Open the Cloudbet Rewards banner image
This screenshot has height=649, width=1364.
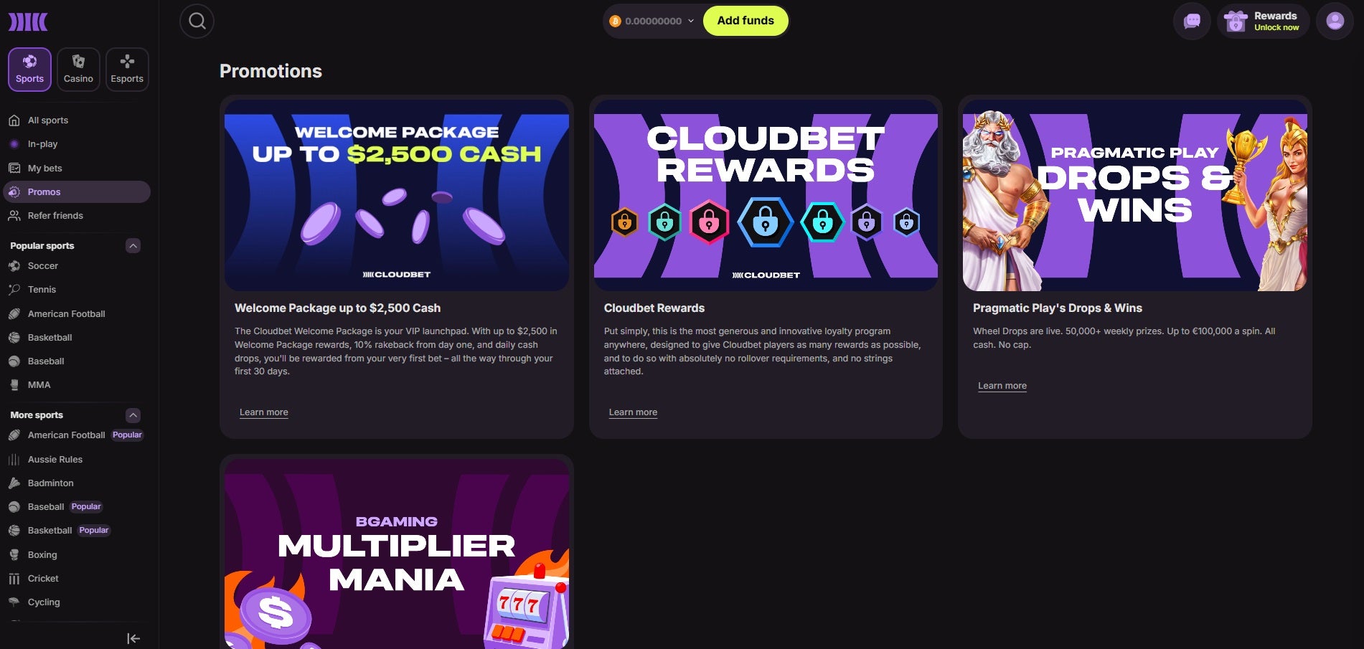click(766, 195)
